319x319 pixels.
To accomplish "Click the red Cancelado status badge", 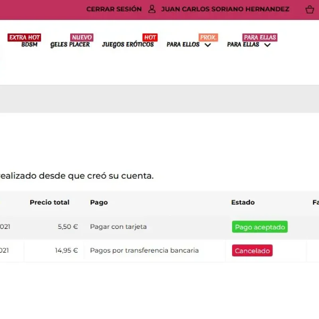I will click(252, 251).
